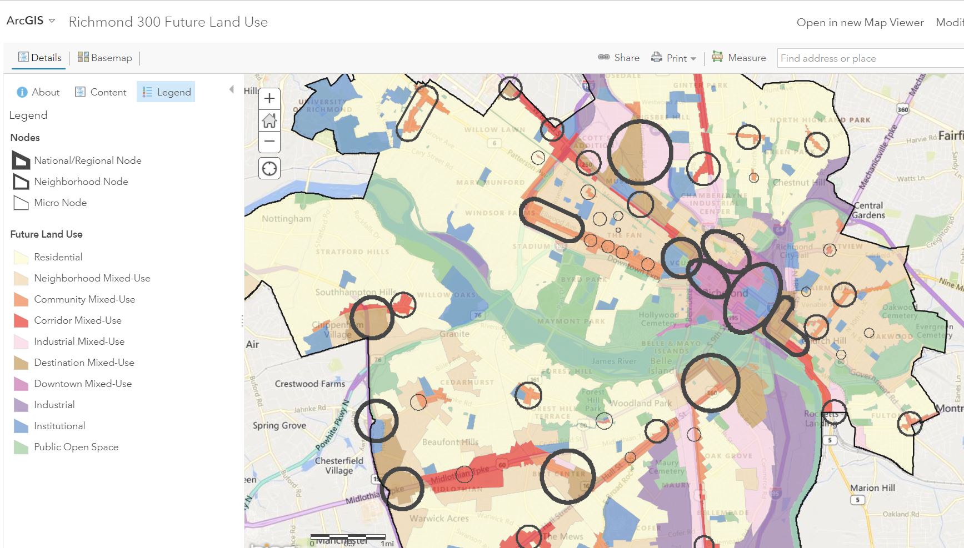This screenshot has width=964, height=548.
Task: Click the Neighborhood Mixed-Use swatch
Action: click(21, 278)
